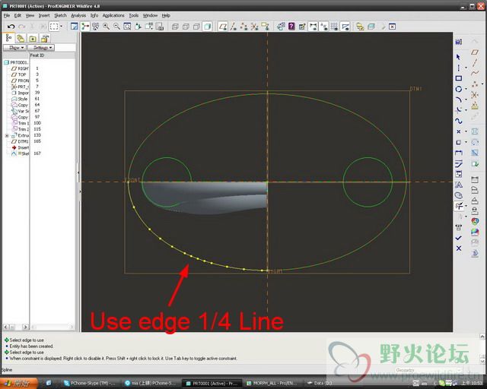Select the Dimension tool in sketcher toolbar
The image size is (487, 389).
click(x=458, y=153)
